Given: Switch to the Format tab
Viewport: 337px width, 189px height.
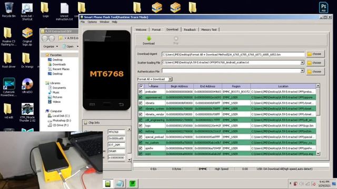Looking at the screenshot, I should [x=156, y=29].
